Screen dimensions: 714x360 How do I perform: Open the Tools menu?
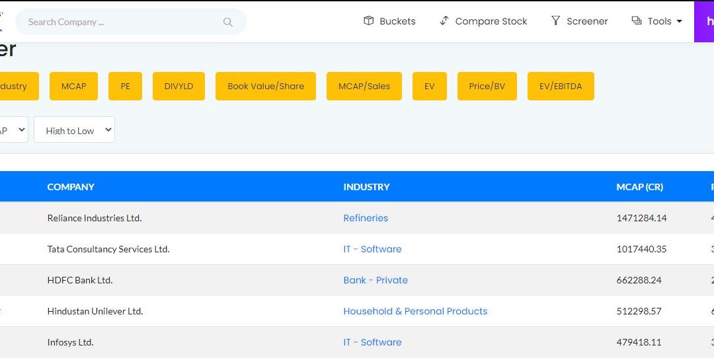pyautogui.click(x=656, y=21)
